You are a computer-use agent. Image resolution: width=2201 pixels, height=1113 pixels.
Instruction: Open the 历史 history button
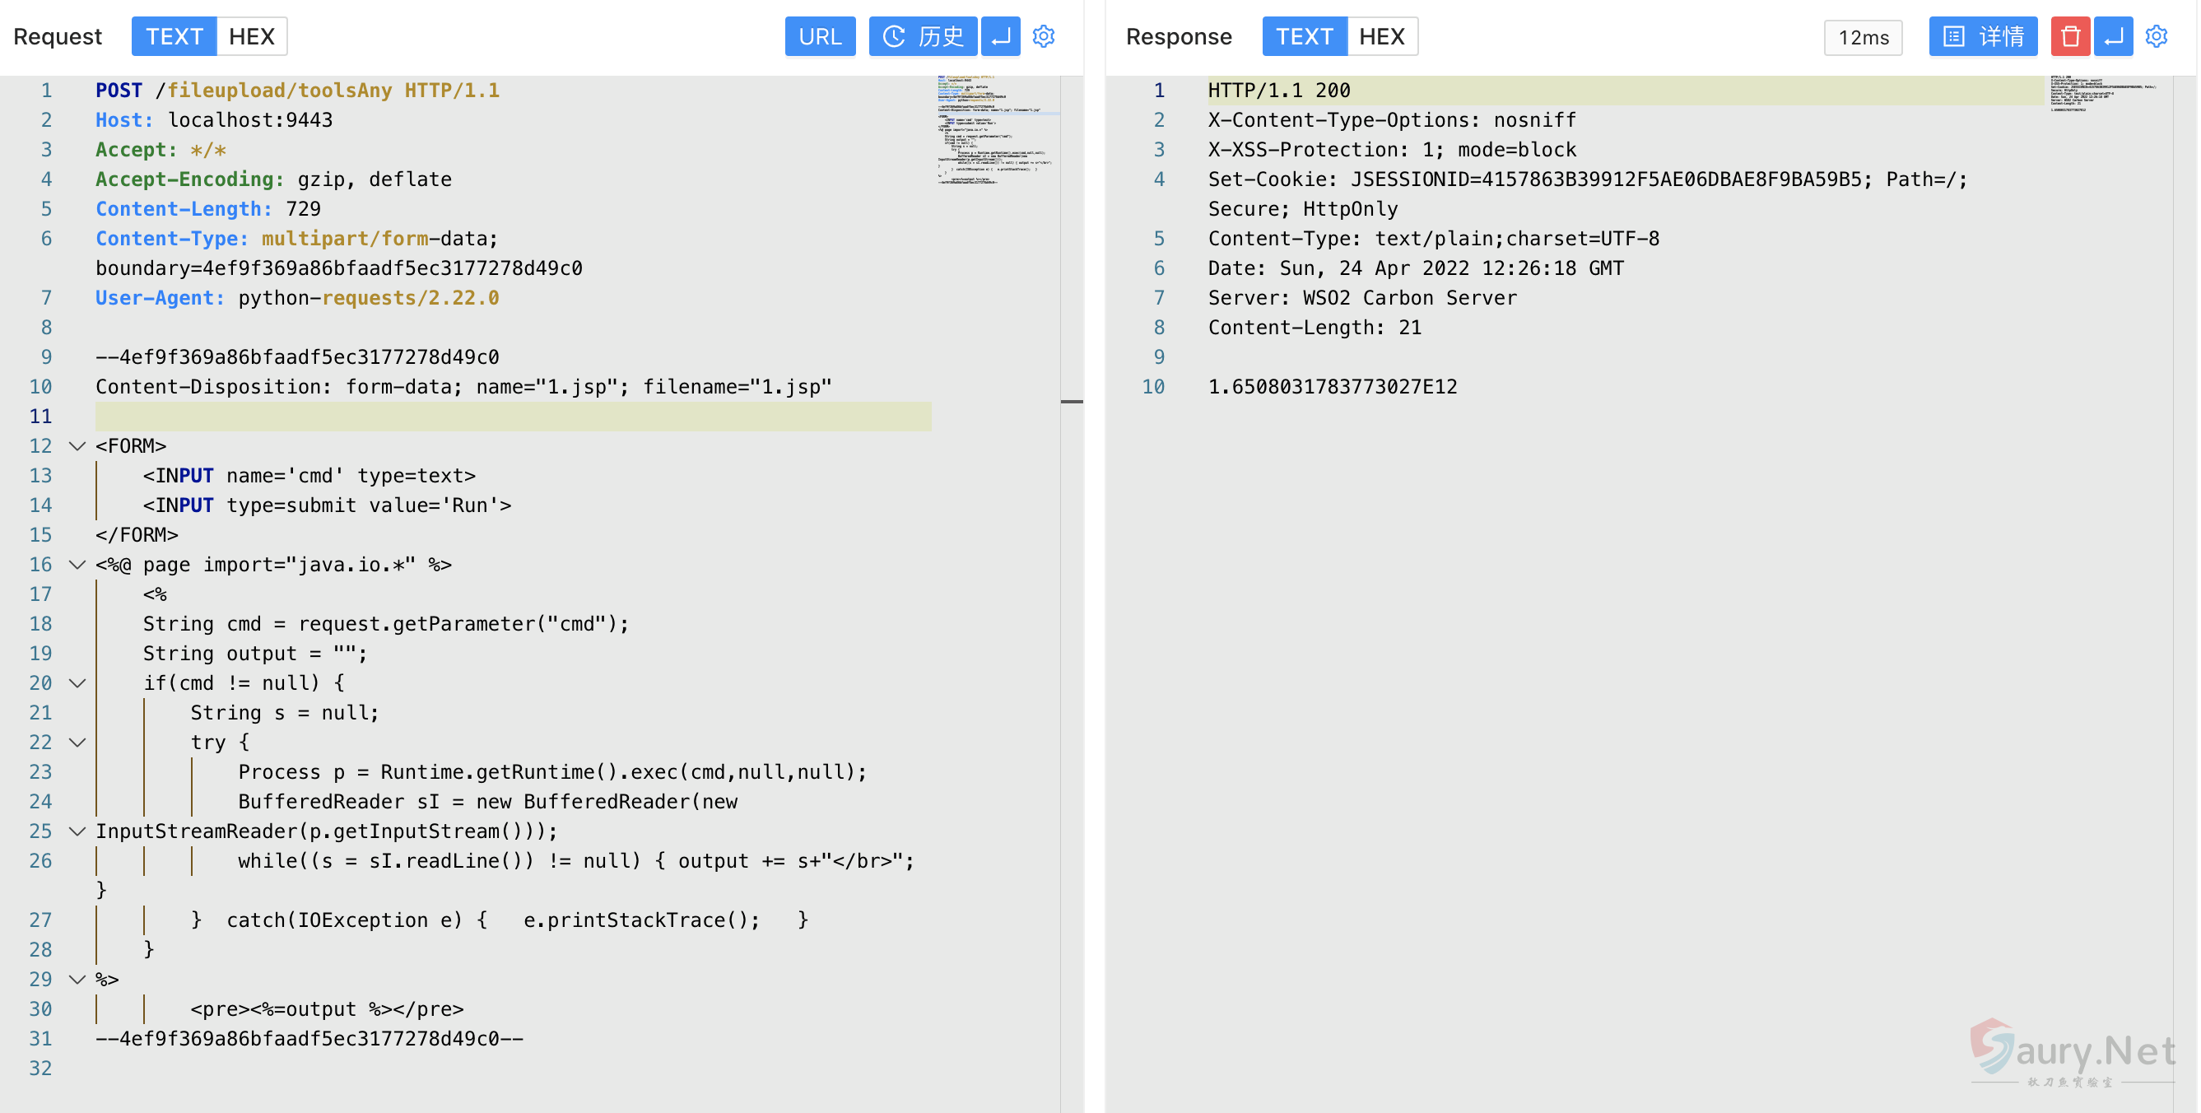pos(922,37)
